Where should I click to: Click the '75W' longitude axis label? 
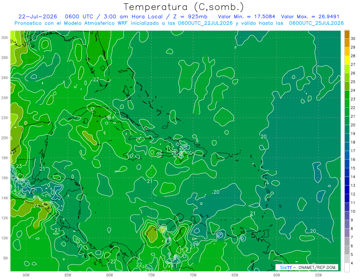pyautogui.click(x=151, y=275)
